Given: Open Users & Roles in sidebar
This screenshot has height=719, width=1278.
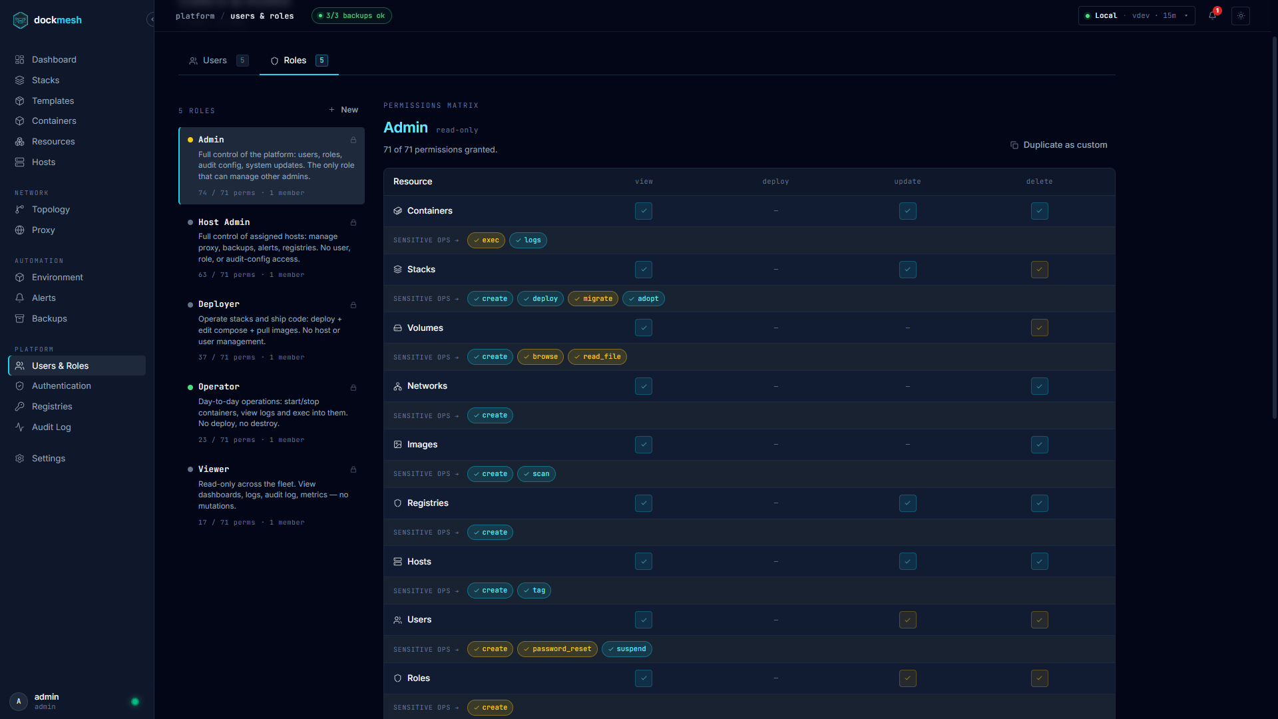Looking at the screenshot, I should 77,365.
